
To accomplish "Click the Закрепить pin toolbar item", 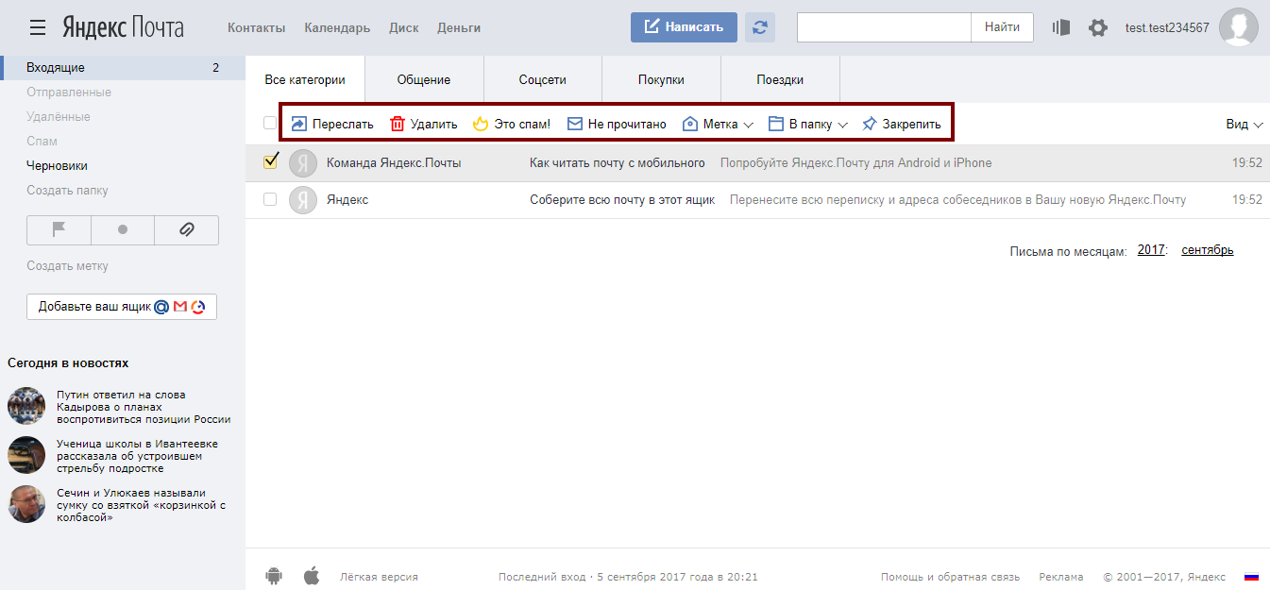I will [902, 124].
